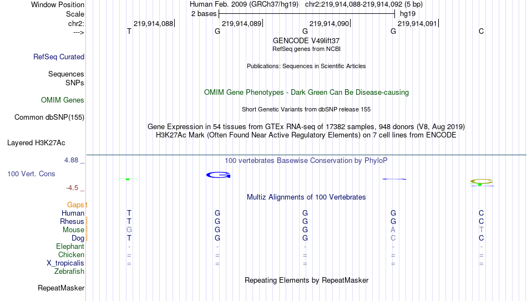Screen dimensions: 527x301
Task: Select the RepeatMasker track label
Action: click(61, 288)
